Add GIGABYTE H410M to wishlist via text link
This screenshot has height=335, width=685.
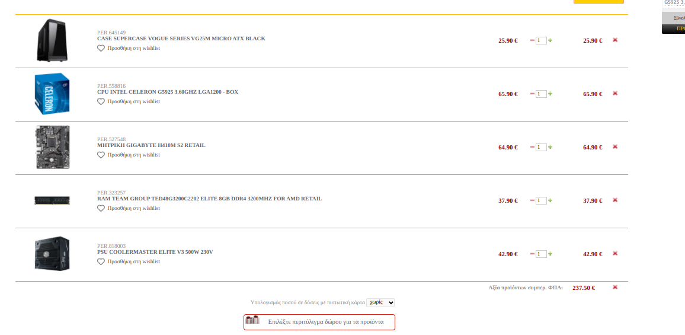[x=134, y=155]
